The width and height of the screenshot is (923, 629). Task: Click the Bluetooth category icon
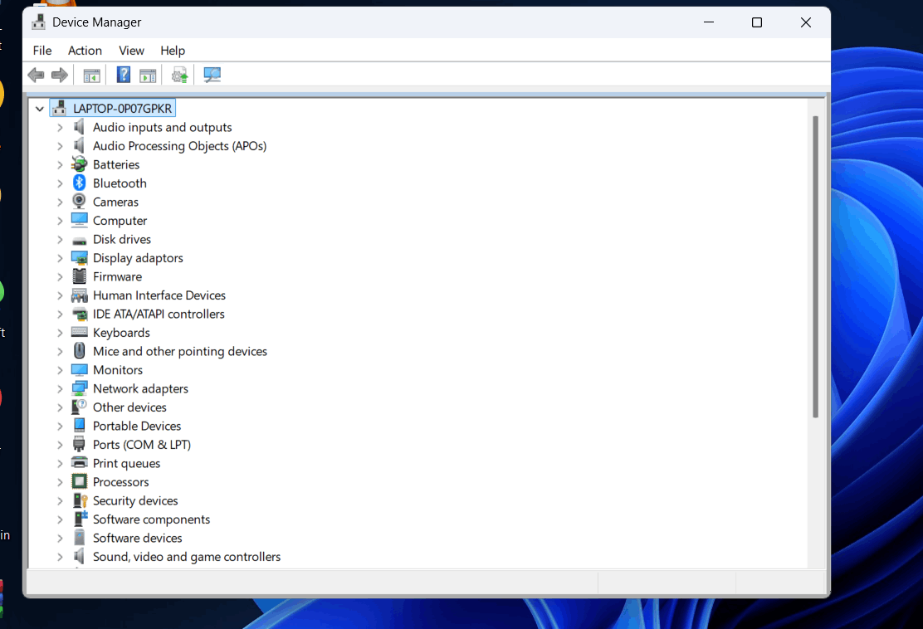79,183
